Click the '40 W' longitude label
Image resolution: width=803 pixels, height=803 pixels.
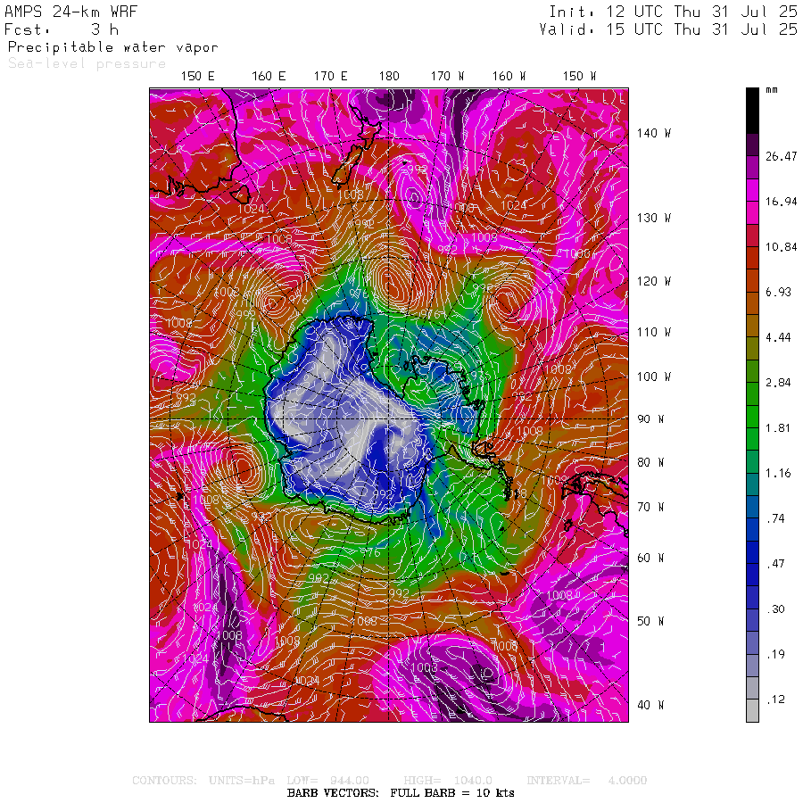[650, 705]
